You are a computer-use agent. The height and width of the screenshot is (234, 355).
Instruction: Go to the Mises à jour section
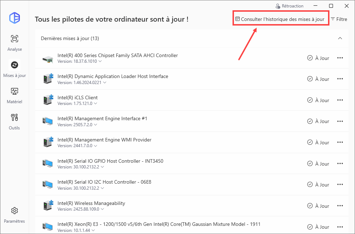click(15, 69)
